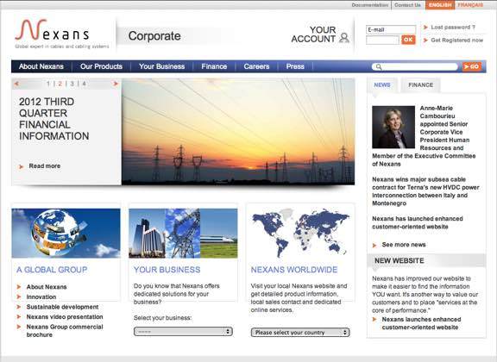Click the arrow beside Get Registered now
The width and height of the screenshot is (497, 362).
coord(425,41)
